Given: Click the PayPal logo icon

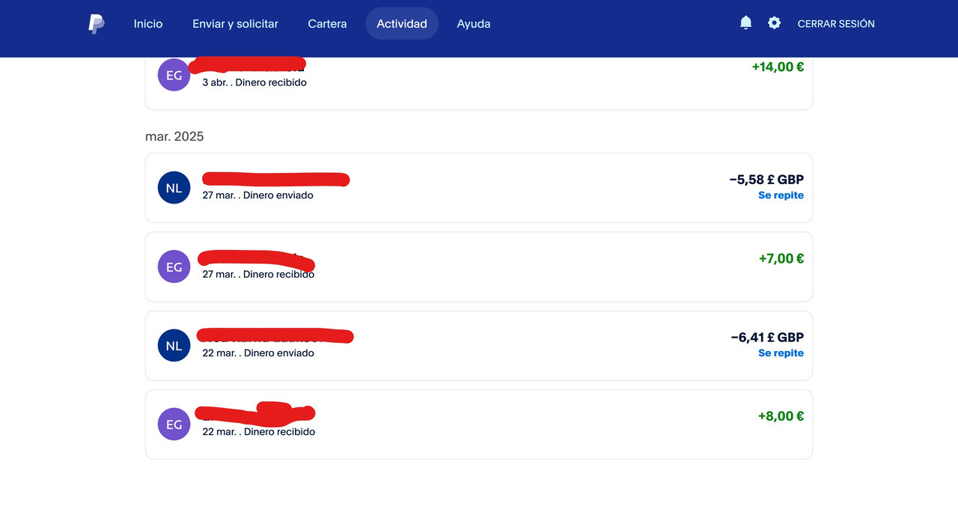Looking at the screenshot, I should (x=96, y=24).
